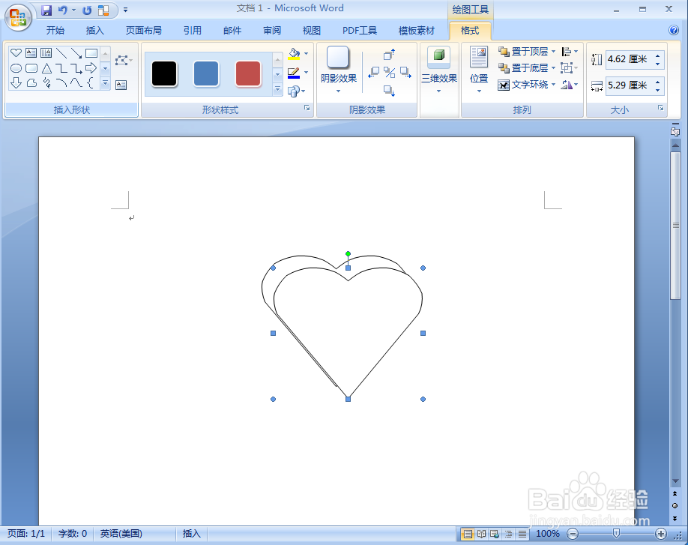The width and height of the screenshot is (688, 545).
Task: Select the curve shape
Action: (x=76, y=83)
